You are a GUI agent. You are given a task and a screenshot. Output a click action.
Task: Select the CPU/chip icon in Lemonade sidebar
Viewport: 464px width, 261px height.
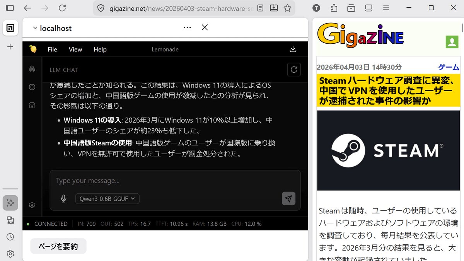pyautogui.click(x=32, y=87)
